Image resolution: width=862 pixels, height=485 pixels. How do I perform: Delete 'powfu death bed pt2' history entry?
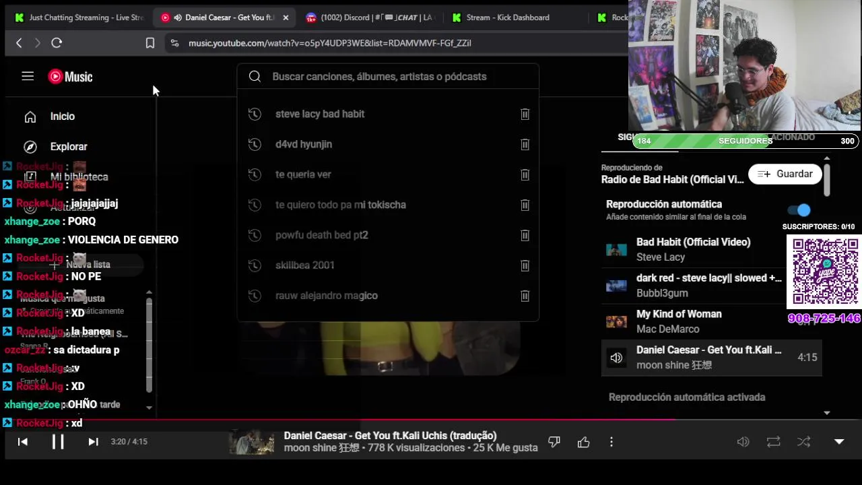[x=525, y=235]
